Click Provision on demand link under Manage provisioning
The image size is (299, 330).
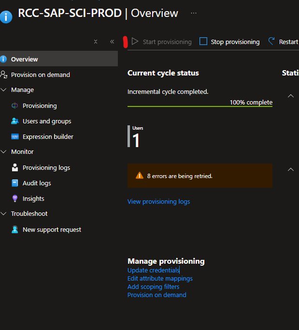click(x=157, y=295)
